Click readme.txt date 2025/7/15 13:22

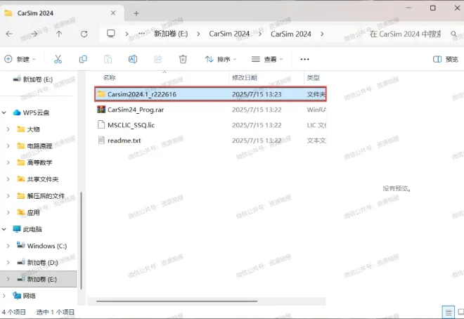(x=257, y=141)
